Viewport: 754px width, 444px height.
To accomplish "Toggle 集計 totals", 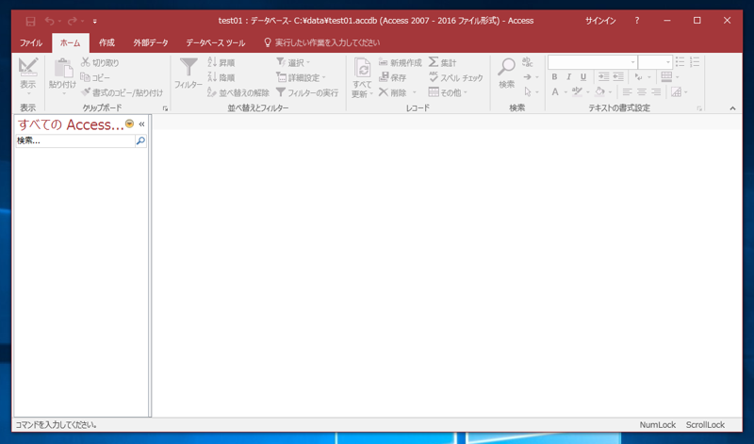I will [442, 62].
